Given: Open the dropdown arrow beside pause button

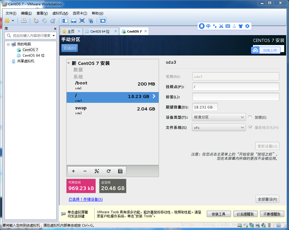Looking at the screenshot, I should click(13, 21).
